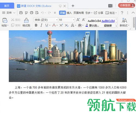Toggle Bold formatting
136x113 pixels.
point(36,25)
